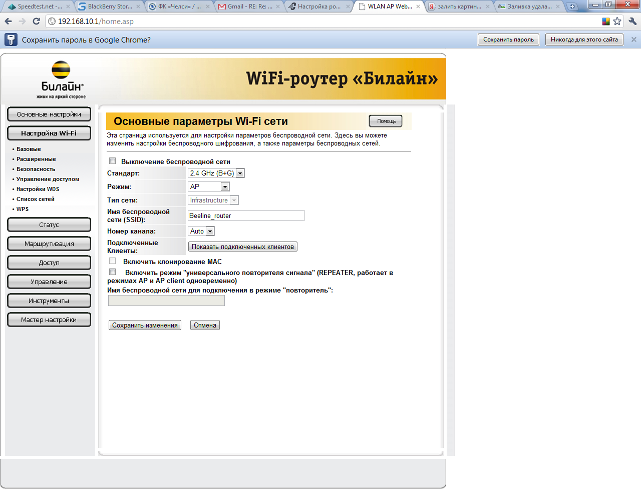Click the SSID field containing Beeline_router
Image resolution: width=641 pixels, height=492 pixels.
(x=246, y=215)
